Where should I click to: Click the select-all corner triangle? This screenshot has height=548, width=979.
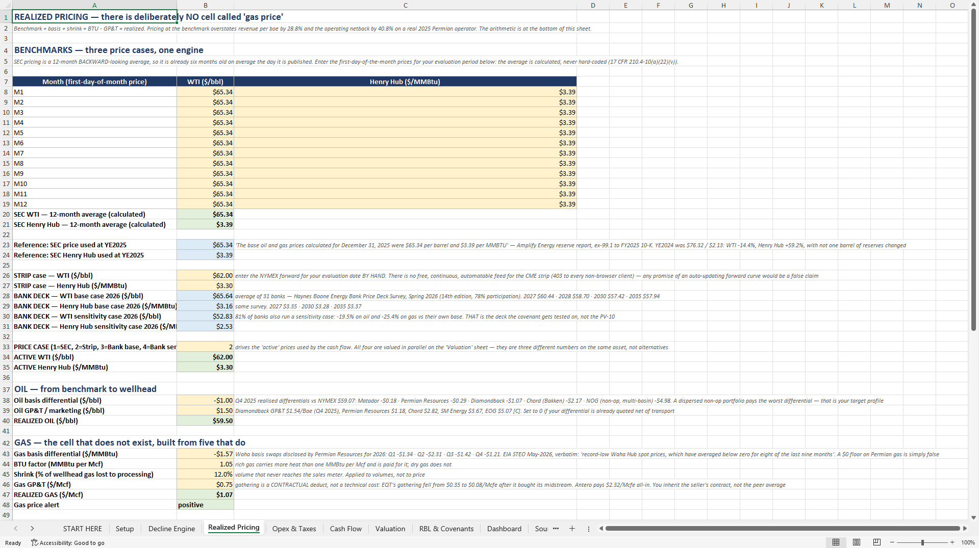(x=6, y=5)
